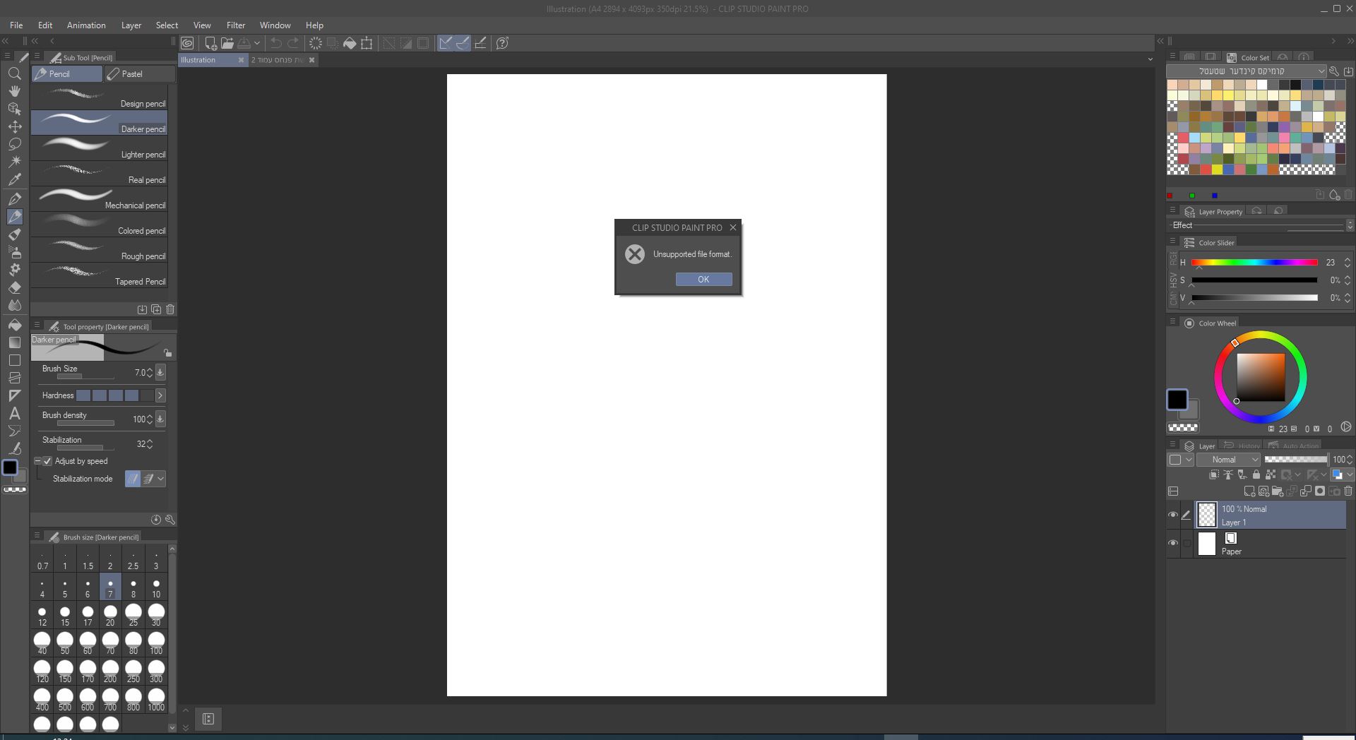Open the layer blending mode Normal dropdown

point(1228,460)
